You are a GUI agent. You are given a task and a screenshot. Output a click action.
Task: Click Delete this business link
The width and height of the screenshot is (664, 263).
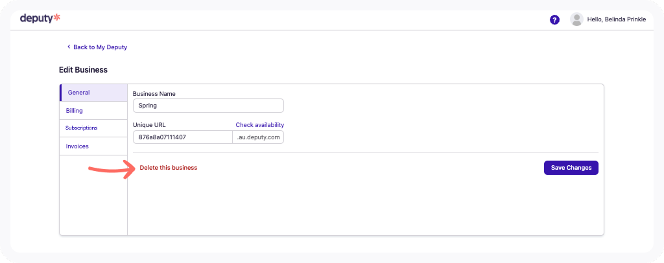[x=169, y=168]
